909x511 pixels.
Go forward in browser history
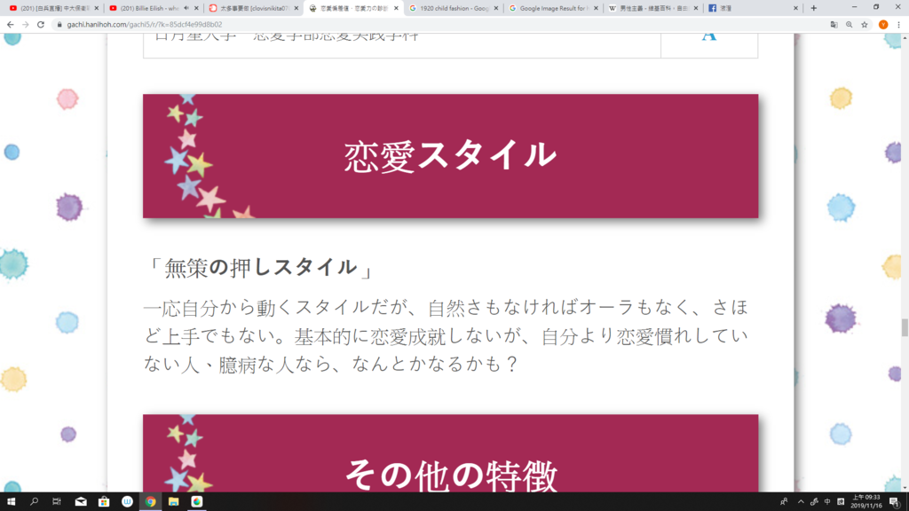pyautogui.click(x=26, y=24)
